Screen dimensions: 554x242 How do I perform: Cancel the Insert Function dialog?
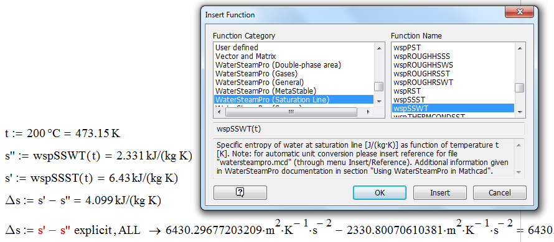point(500,193)
